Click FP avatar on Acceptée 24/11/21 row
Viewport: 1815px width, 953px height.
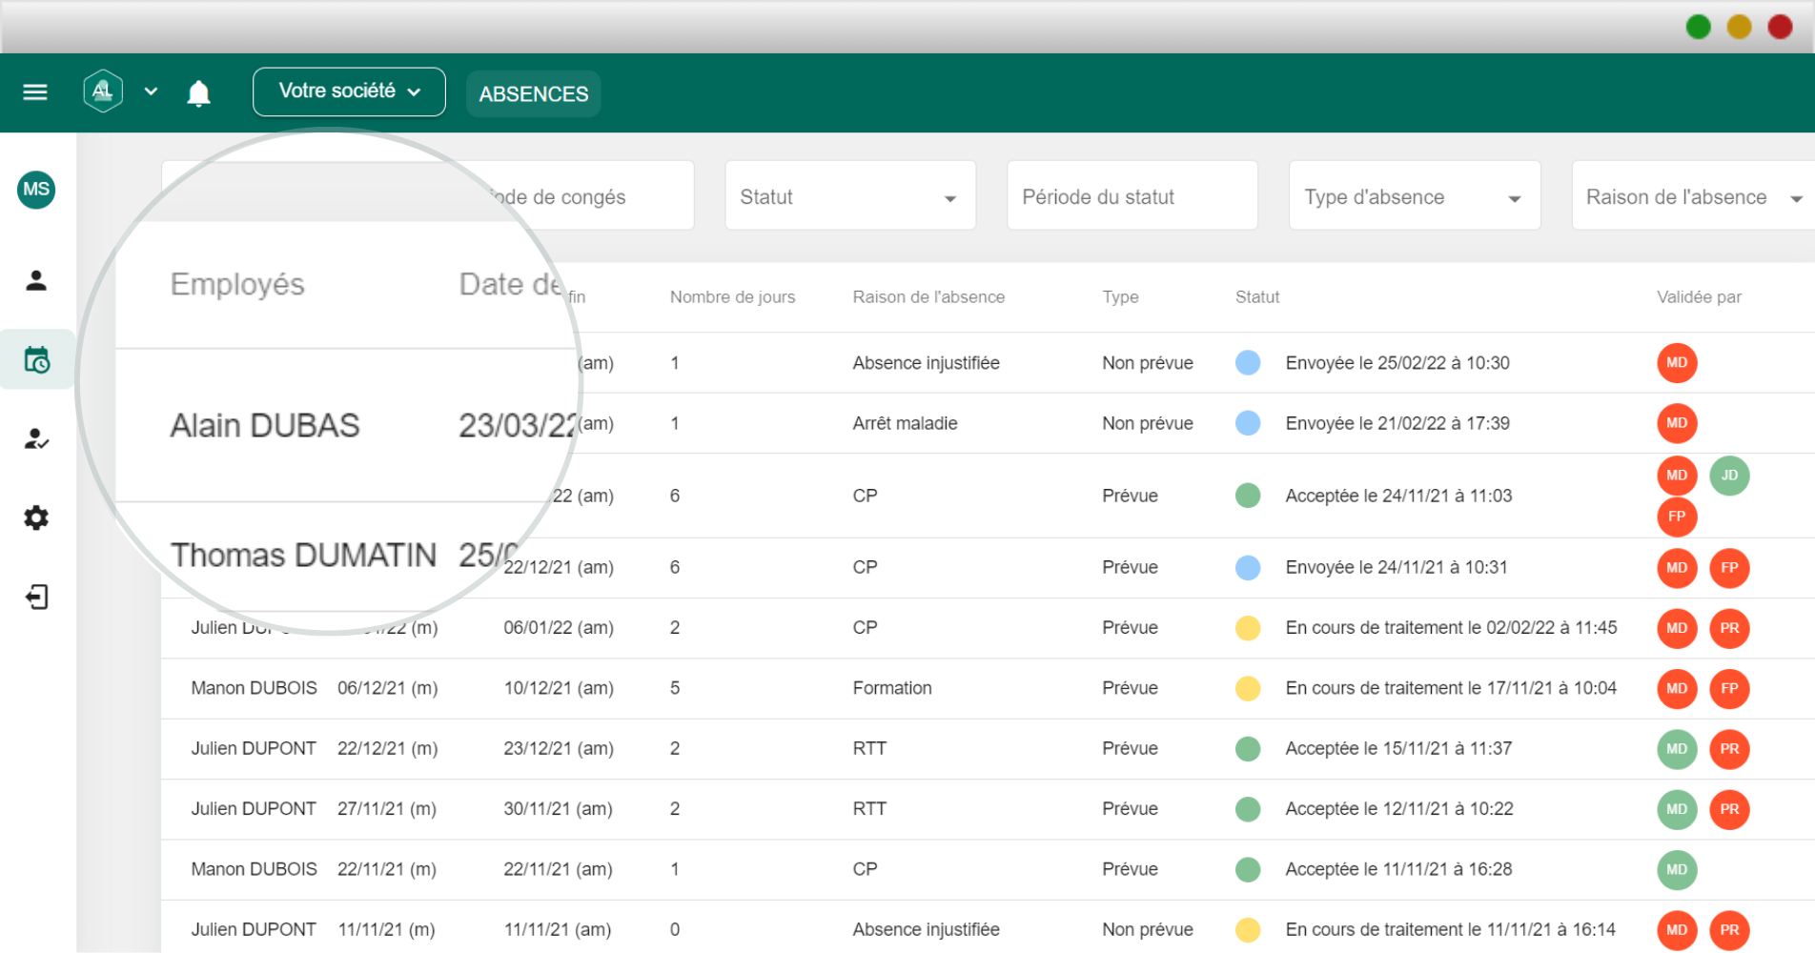click(1677, 517)
